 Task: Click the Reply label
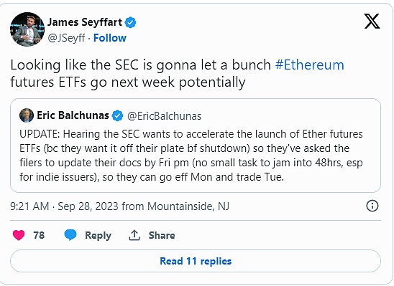98,235
